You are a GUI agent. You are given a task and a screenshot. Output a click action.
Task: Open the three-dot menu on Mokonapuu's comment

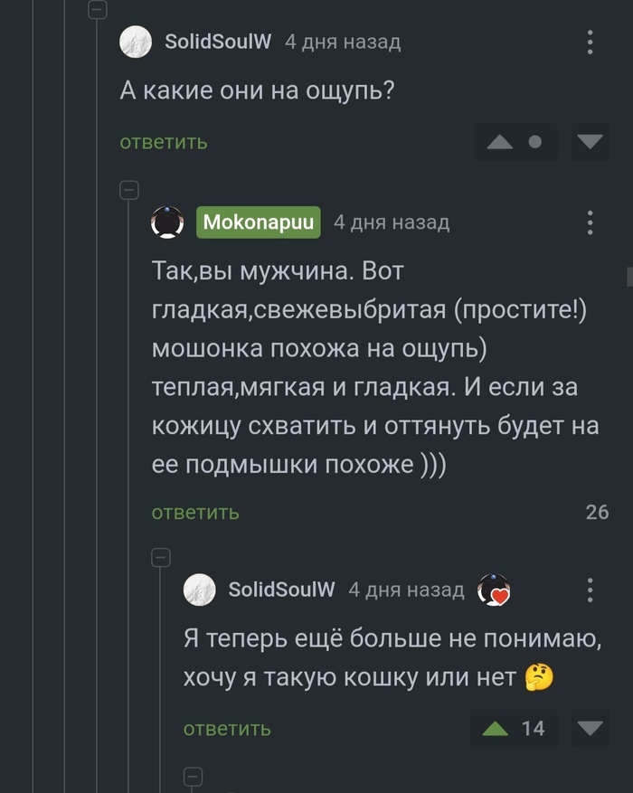pyautogui.click(x=590, y=222)
